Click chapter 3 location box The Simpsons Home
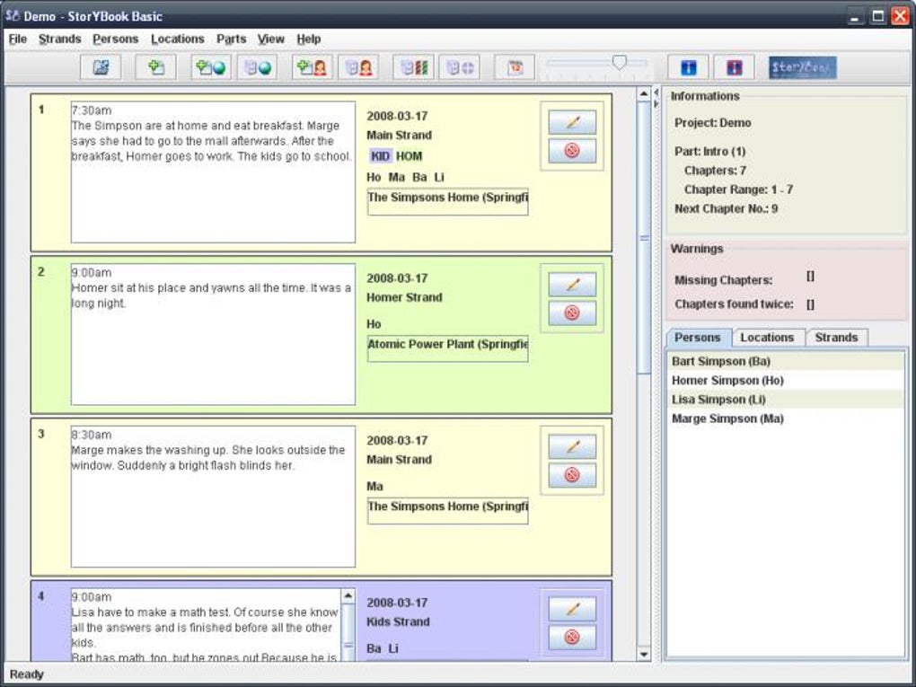Screen dimensions: 916x687 [x=447, y=511]
